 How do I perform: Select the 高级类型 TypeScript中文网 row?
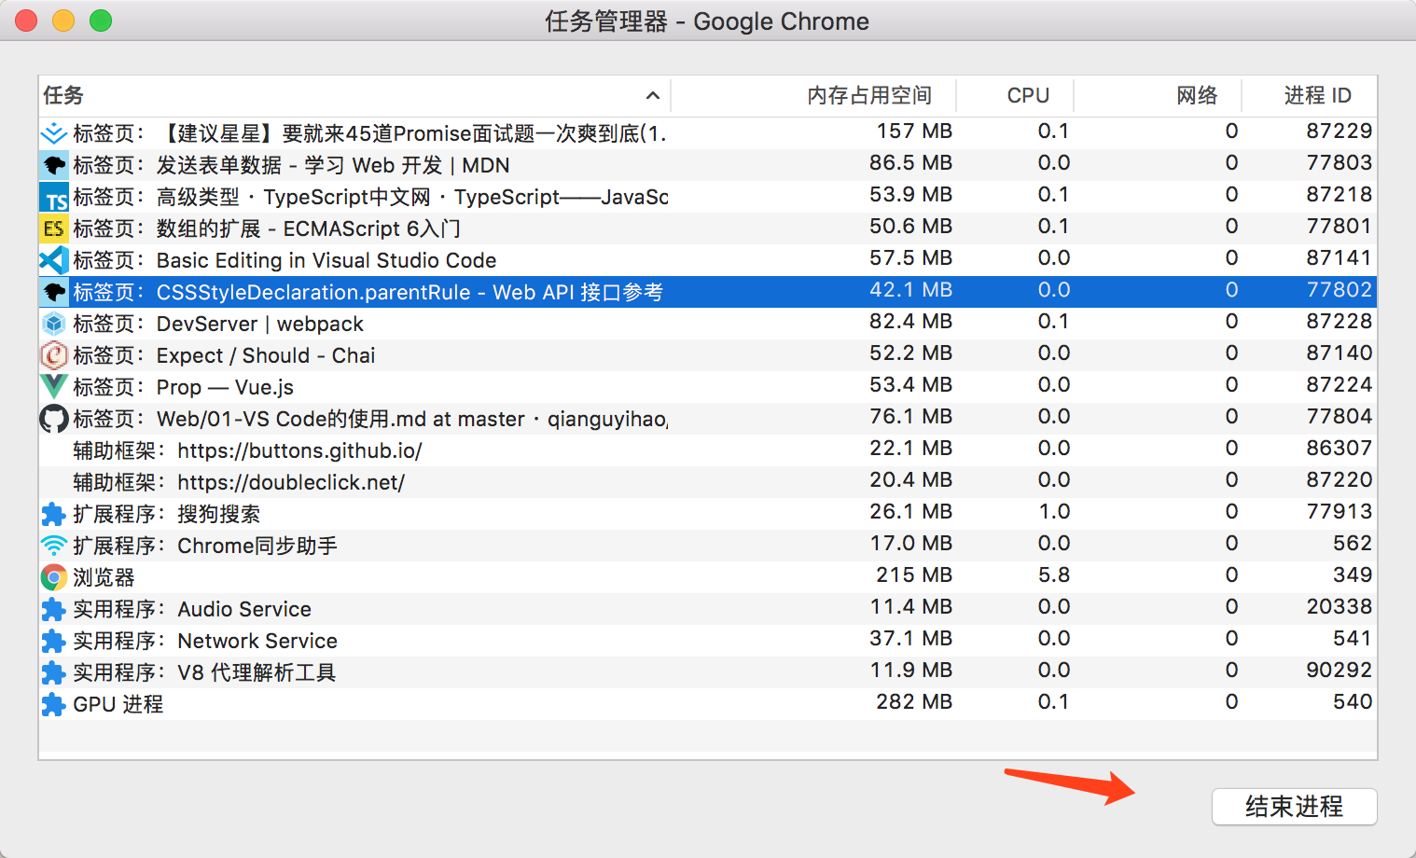point(708,197)
